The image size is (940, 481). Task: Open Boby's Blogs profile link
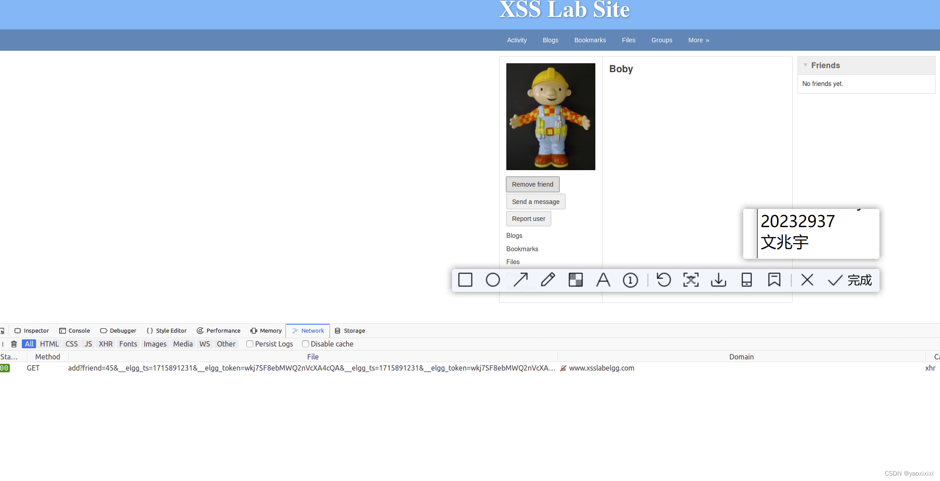click(x=514, y=236)
